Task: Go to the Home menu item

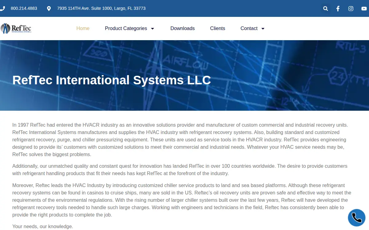Action: tap(83, 29)
